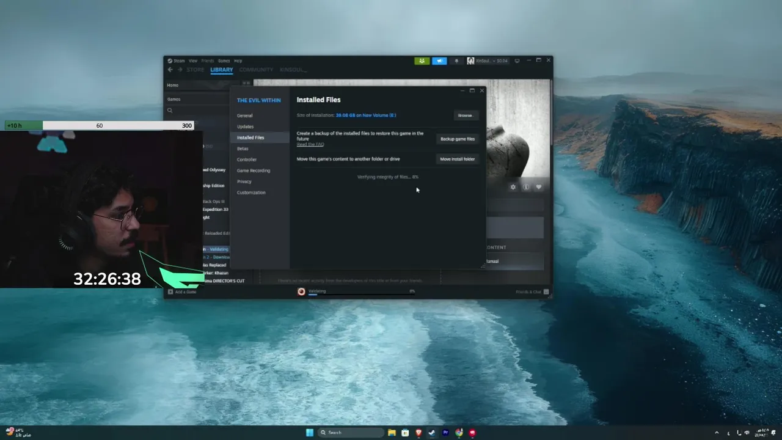The height and width of the screenshot is (440, 782).
Task: Click the Add a Game plus icon
Action: (x=170, y=291)
